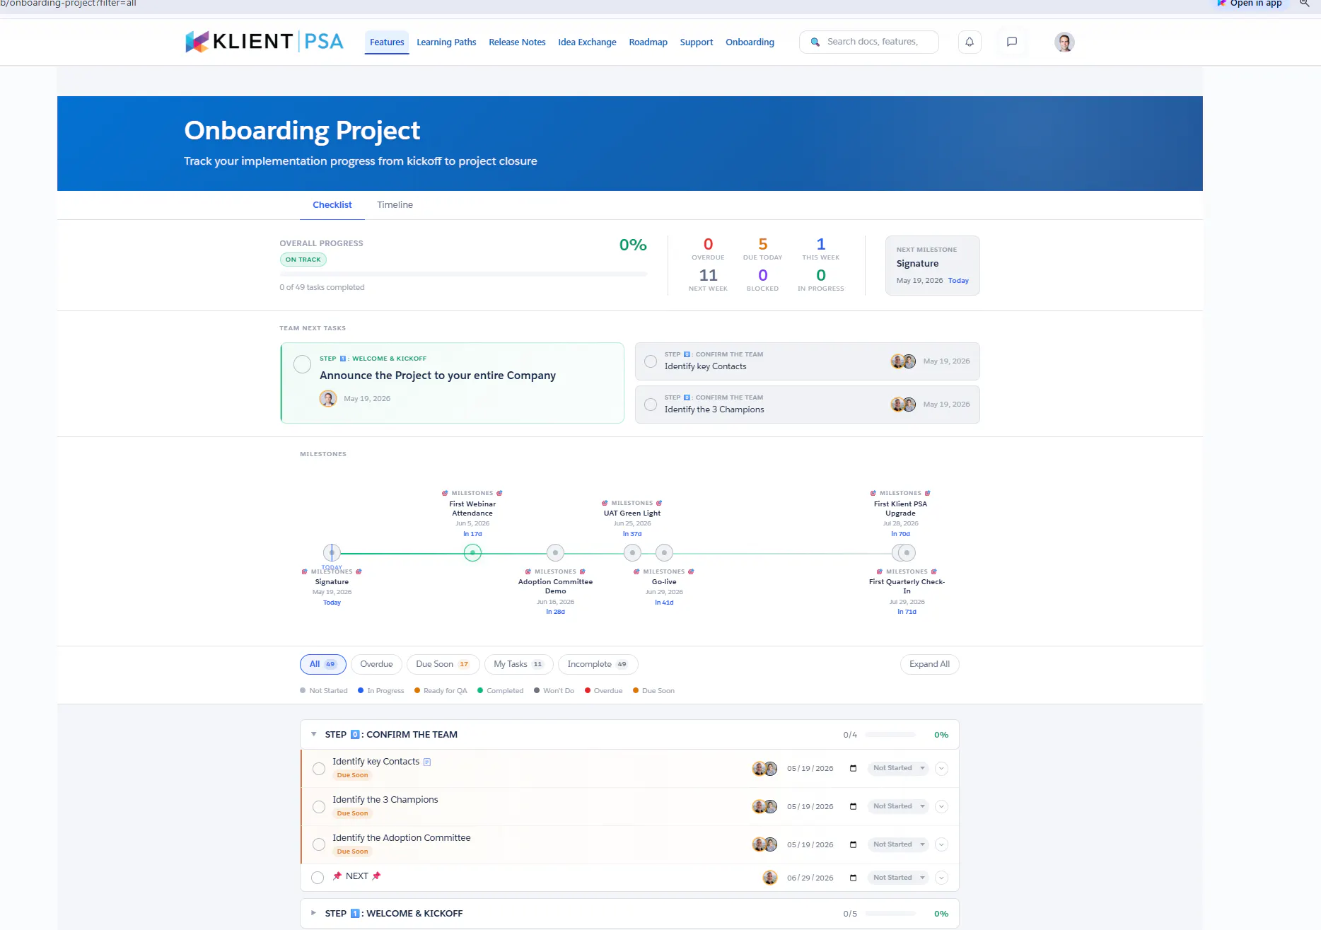
Task: Go to the Roadmap nav item
Action: [x=648, y=42]
